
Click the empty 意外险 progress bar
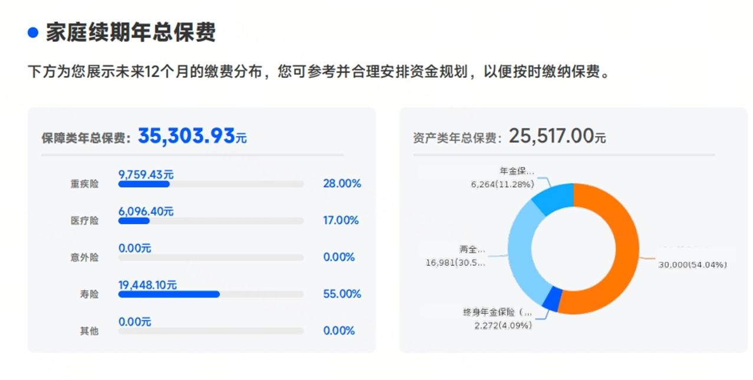(x=211, y=257)
